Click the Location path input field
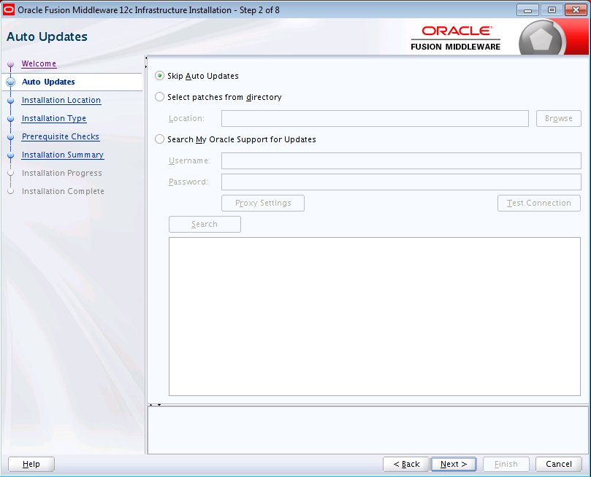Viewport: 591px width, 477px height. 375,118
